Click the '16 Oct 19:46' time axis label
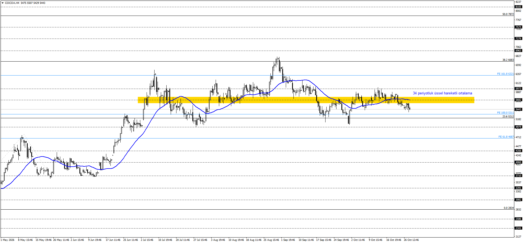Image resolution: width=525 pixels, height=243 pixels. coord(394,240)
